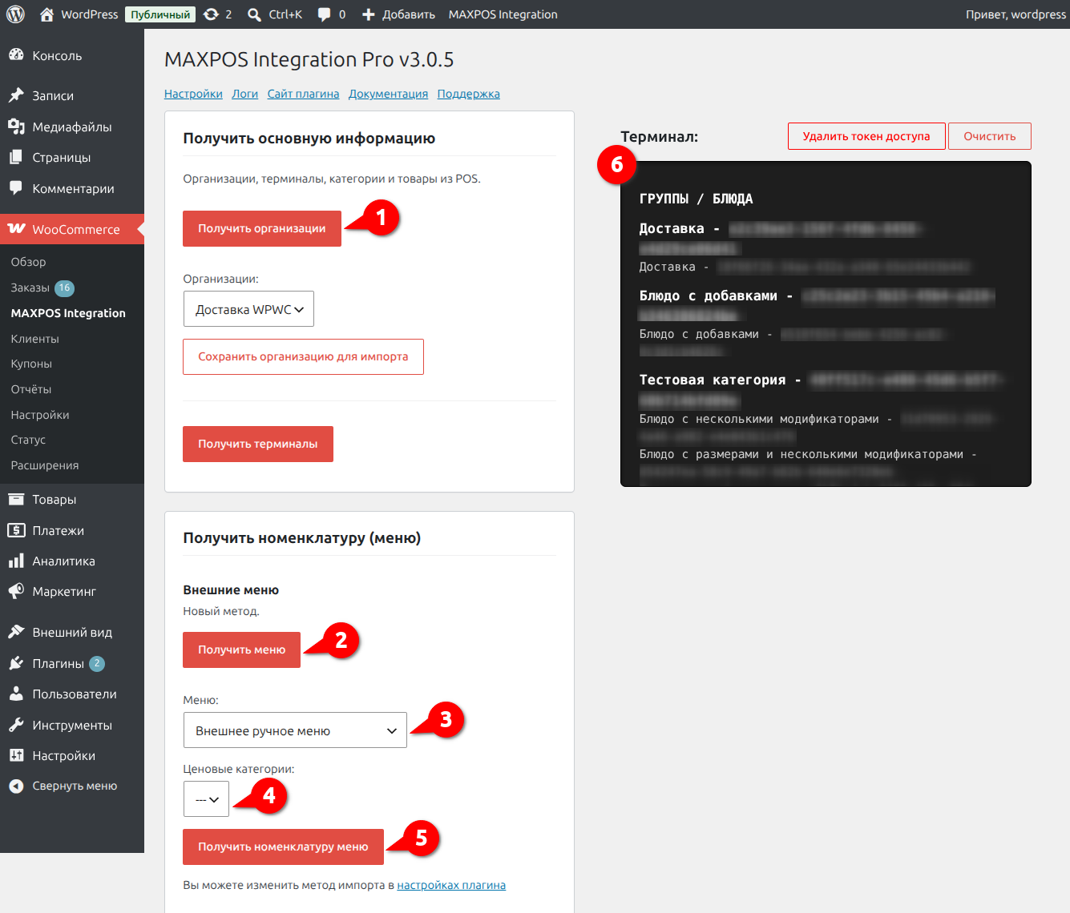Click Сохранить организацию для импорта button
Screen dimensions: 1070x913
[x=303, y=356]
